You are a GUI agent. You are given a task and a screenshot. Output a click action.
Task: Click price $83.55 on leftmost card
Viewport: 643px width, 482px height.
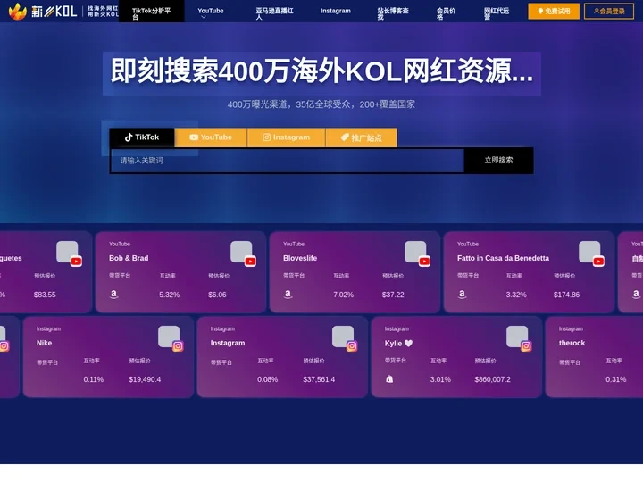45,295
